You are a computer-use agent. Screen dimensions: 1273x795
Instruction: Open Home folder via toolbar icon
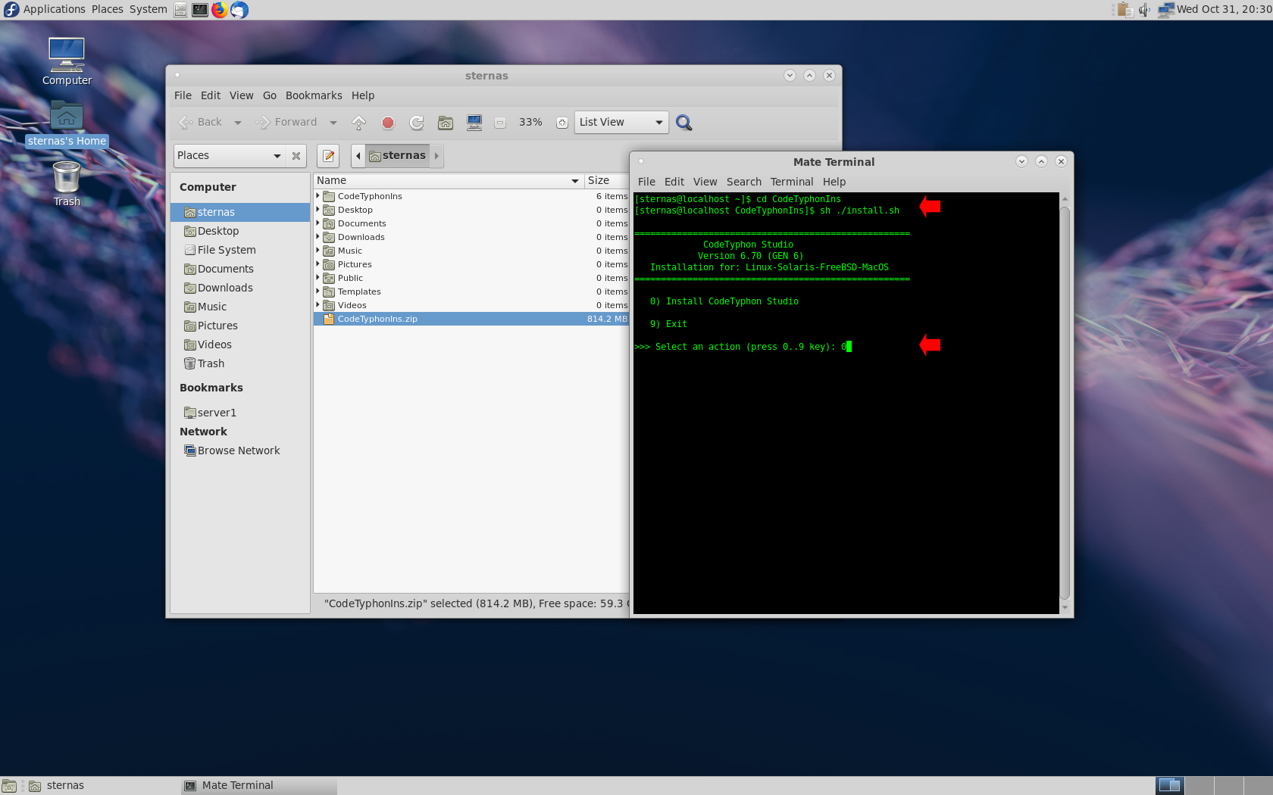click(446, 123)
